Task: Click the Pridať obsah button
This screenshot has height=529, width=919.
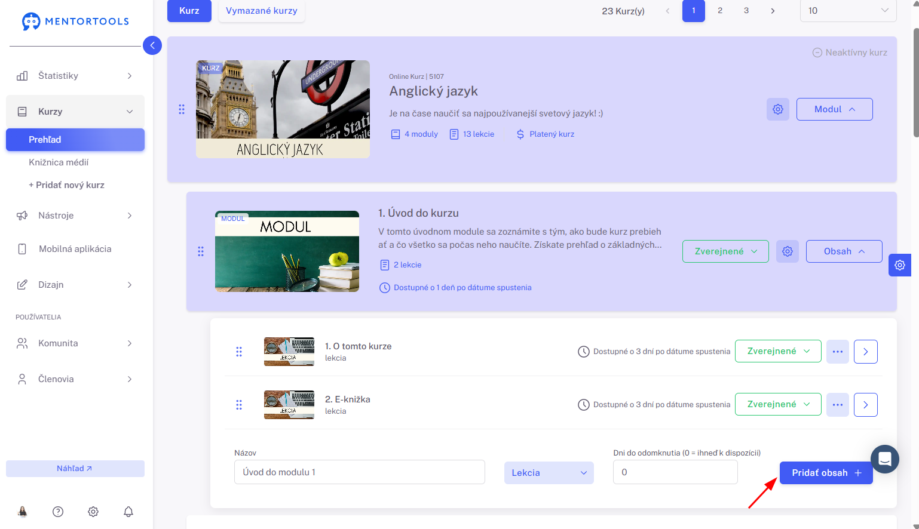Action: point(826,473)
